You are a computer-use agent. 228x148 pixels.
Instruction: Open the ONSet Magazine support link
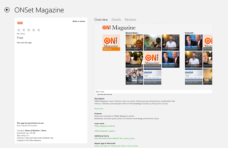pyautogui.click(x=105, y=131)
